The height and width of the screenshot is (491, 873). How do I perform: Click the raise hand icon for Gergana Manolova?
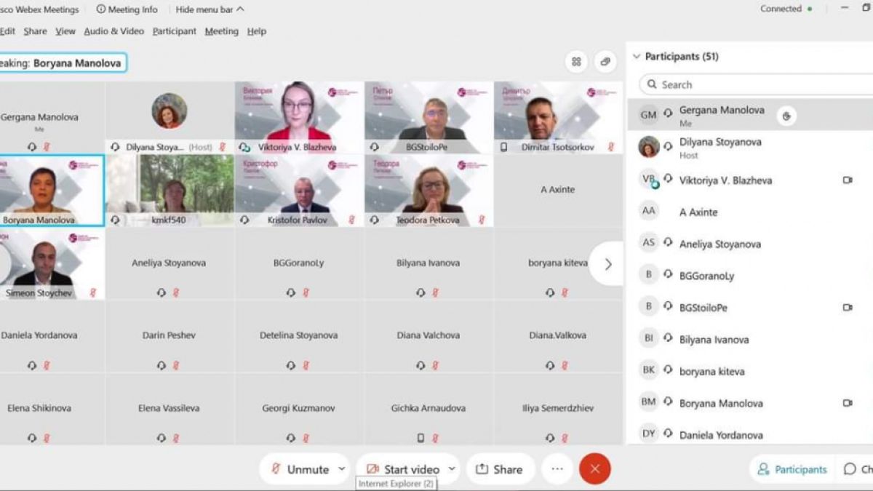786,116
